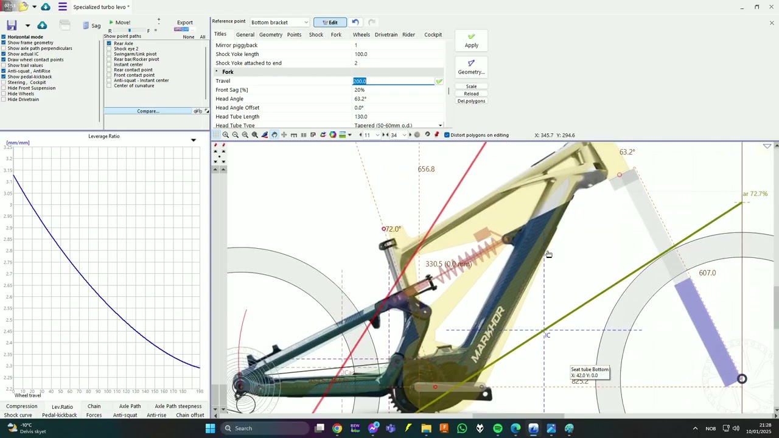
Task: Switch to the General tab
Action: (245, 35)
